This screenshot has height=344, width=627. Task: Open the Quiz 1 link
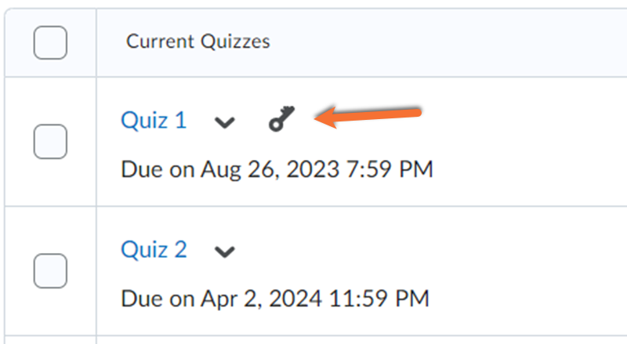click(154, 120)
